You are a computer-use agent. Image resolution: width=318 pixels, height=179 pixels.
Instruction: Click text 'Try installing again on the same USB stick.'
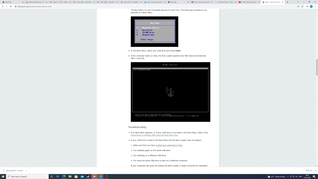[x=152, y=150]
